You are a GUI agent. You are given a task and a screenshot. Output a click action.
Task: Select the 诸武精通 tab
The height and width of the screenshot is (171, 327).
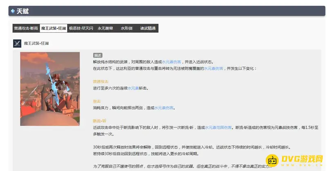[148, 28]
